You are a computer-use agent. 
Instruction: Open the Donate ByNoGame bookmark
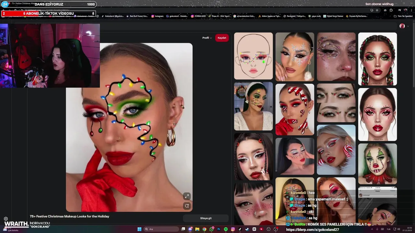(x=357, y=16)
